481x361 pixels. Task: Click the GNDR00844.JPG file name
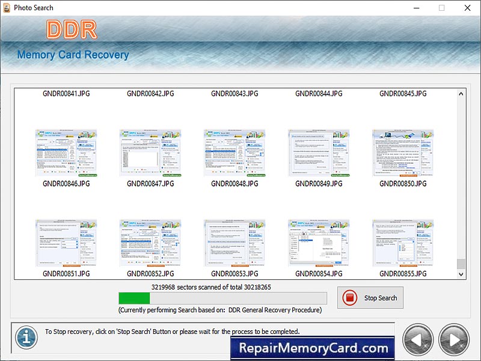[x=319, y=94]
